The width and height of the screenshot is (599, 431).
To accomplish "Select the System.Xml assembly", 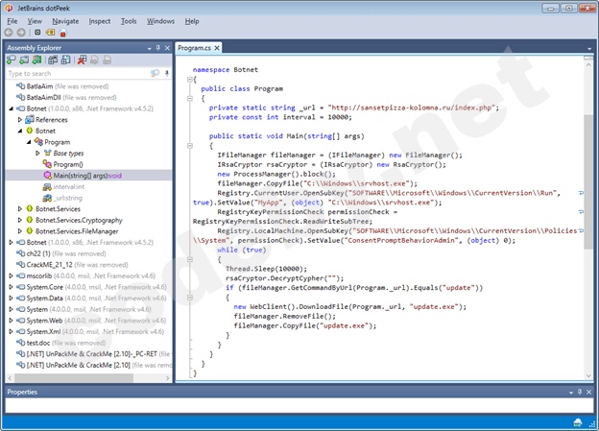I will 43,331.
